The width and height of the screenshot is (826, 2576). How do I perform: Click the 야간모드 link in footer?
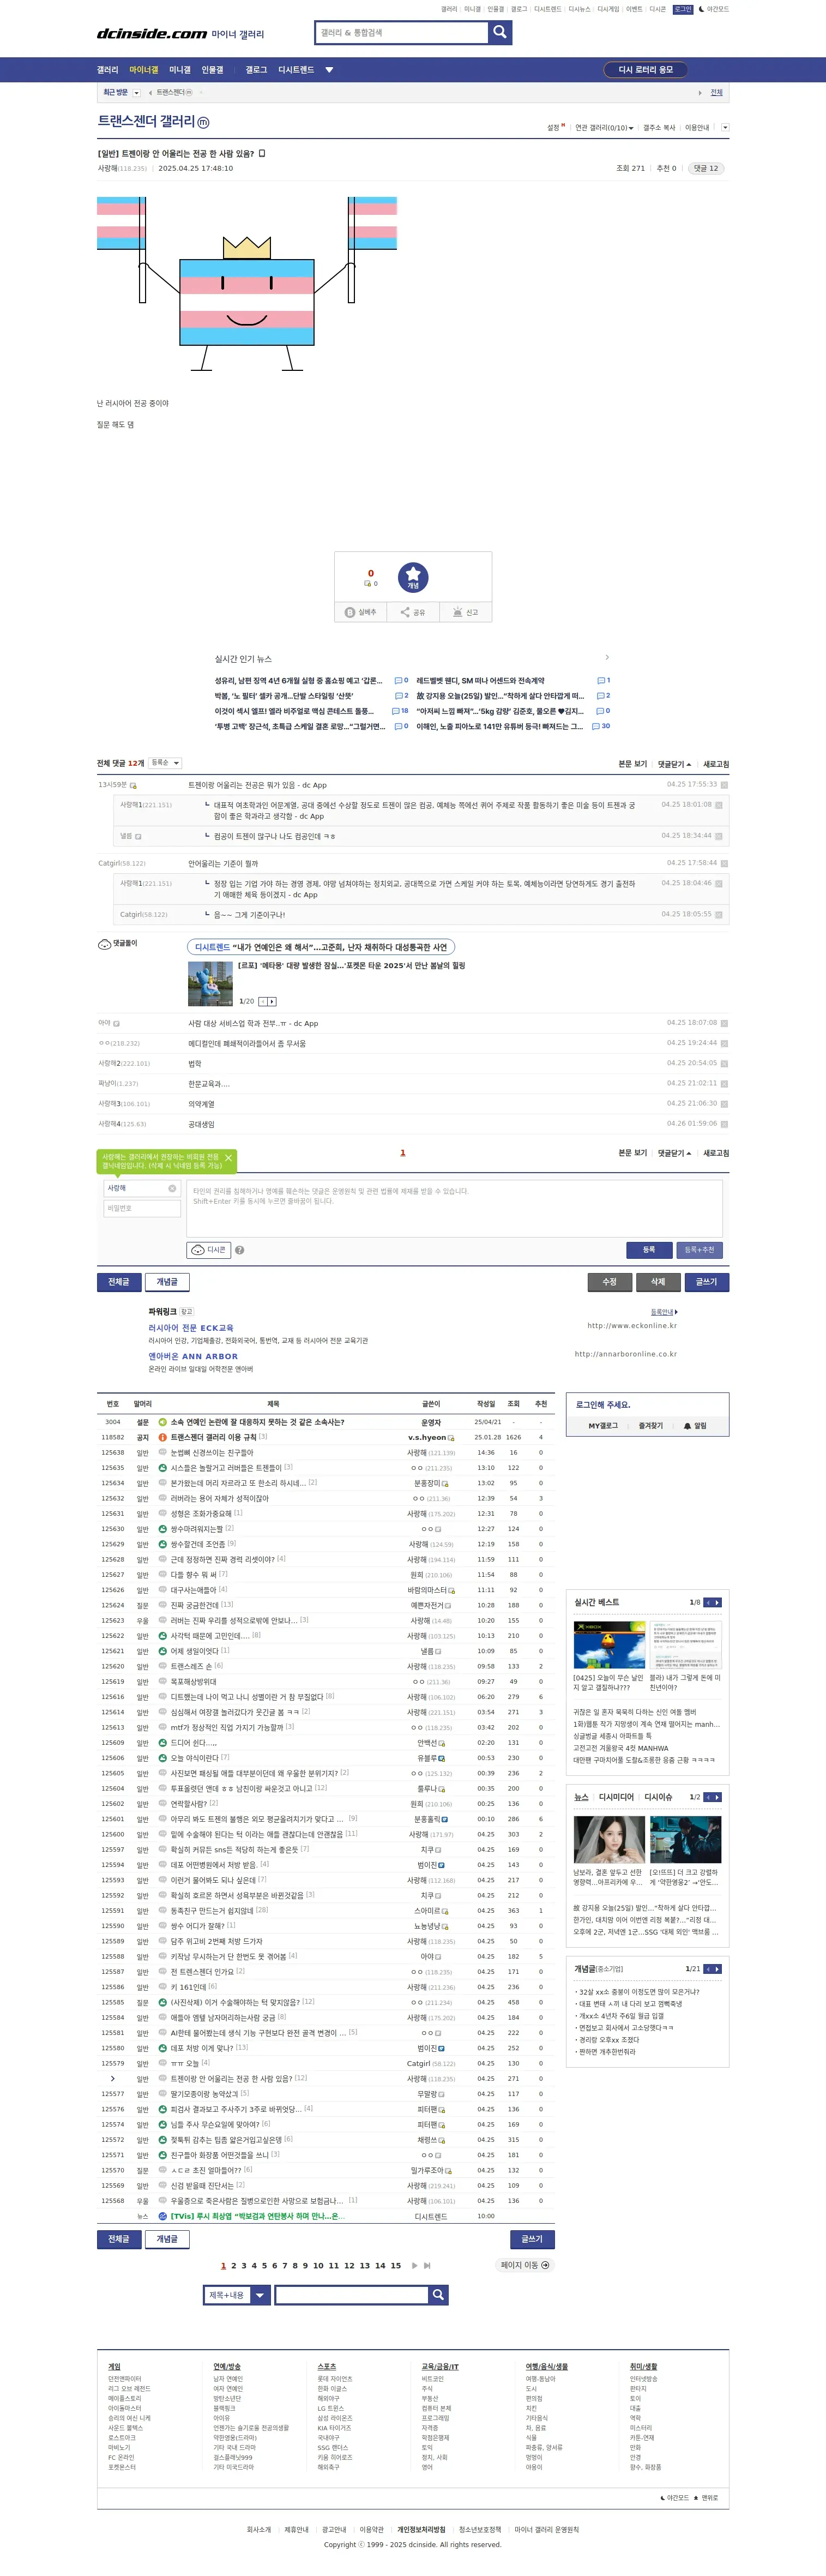pyautogui.click(x=675, y=2498)
